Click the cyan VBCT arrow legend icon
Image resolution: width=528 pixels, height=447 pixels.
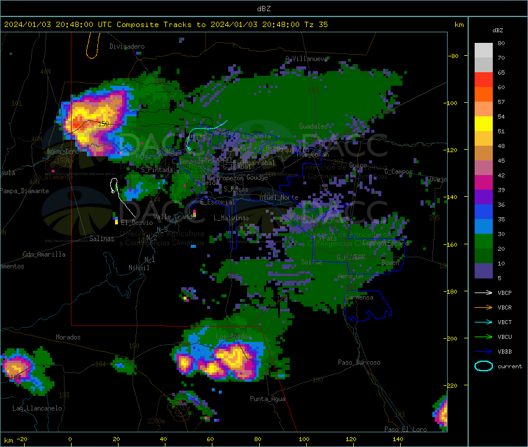(483, 322)
